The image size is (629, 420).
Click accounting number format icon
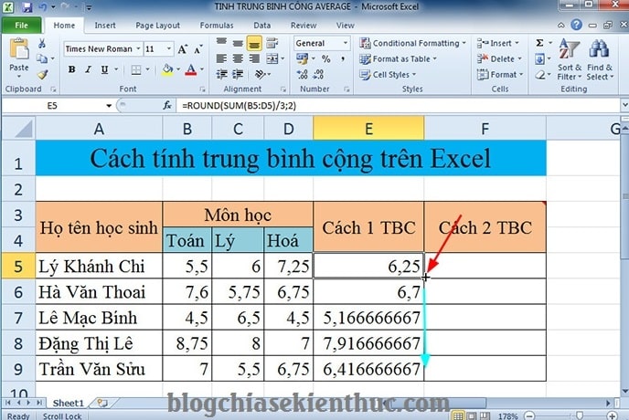click(303, 59)
